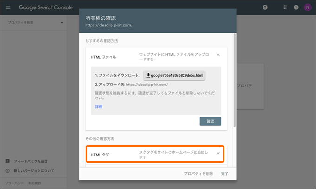This screenshot has height=189, width=316.
Task: Click the dialog vertical scrollbar
Action: (234, 81)
